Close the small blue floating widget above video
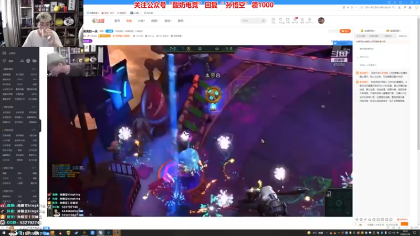This screenshot has width=420, height=236. tap(350, 43)
